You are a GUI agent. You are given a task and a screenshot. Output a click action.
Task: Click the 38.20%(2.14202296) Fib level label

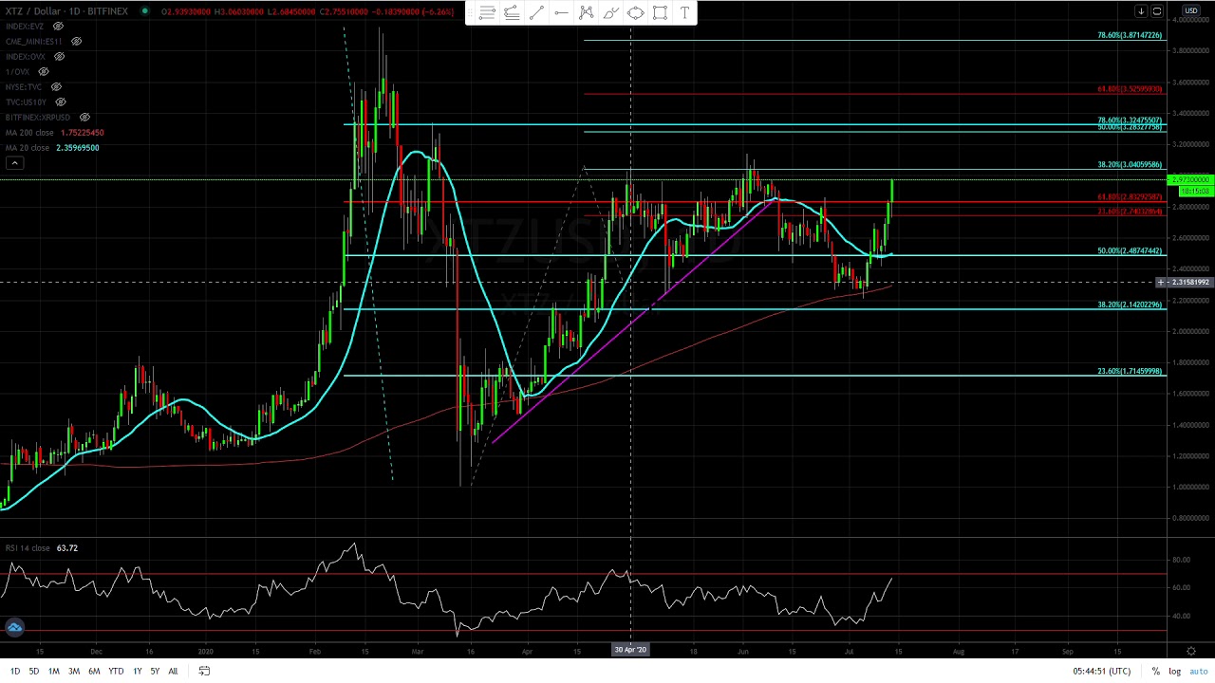1130,305
